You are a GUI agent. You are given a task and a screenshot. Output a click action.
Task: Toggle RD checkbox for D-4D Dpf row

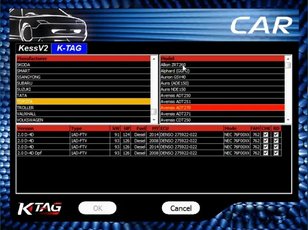[x=276, y=153]
